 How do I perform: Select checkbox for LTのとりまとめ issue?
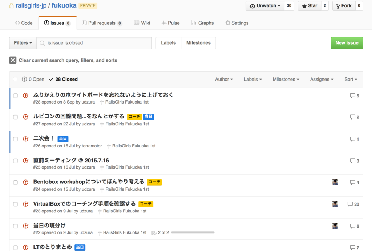(x=15, y=247)
